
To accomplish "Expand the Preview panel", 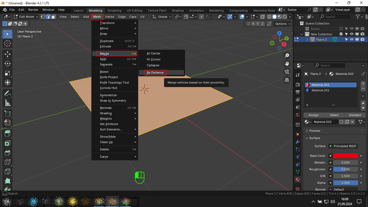I will (x=314, y=131).
